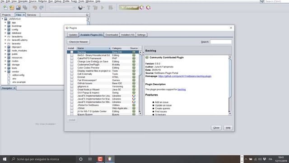The height and width of the screenshot is (163, 289).
Task: Close the Navigator panel tab
Action: click(14, 88)
